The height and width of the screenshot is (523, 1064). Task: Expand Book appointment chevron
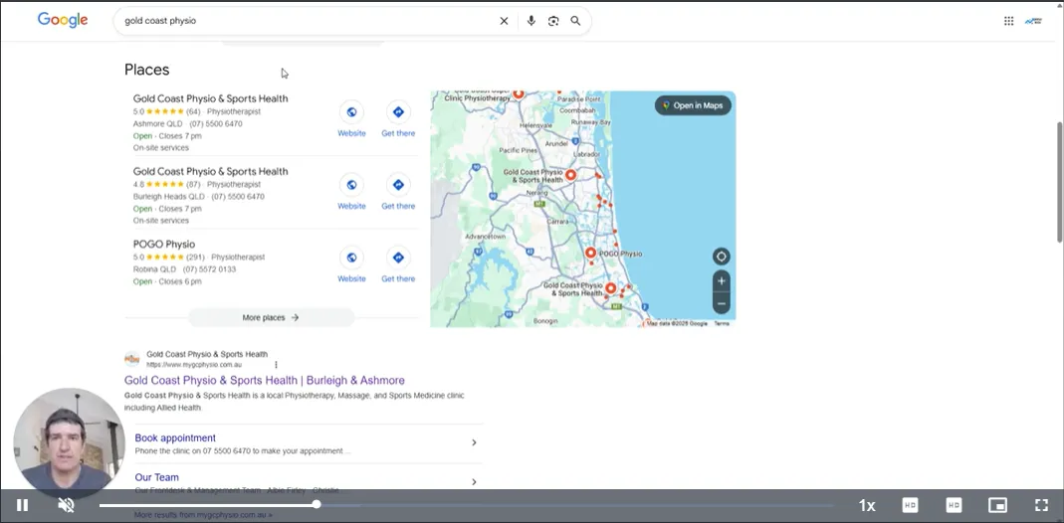click(474, 442)
